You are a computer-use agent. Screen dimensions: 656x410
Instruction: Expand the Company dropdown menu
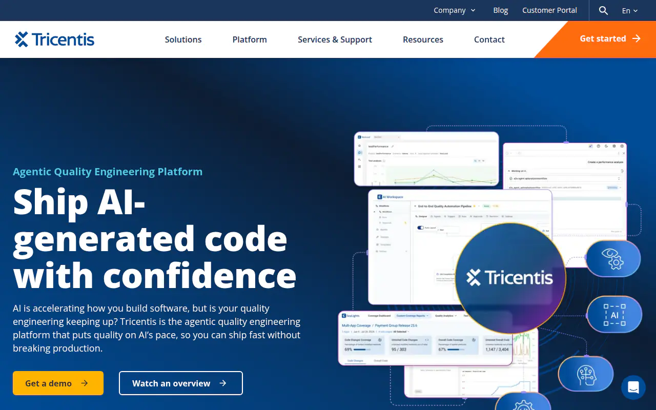click(x=455, y=10)
